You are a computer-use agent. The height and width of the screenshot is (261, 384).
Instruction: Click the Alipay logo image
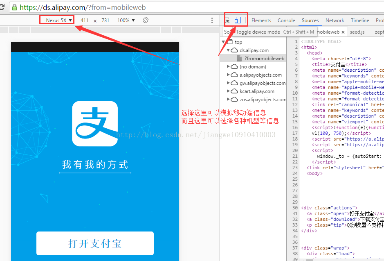coord(95,124)
